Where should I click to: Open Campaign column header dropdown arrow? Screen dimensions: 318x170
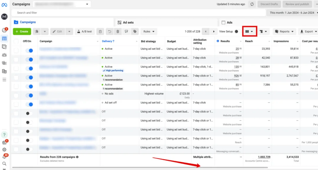coord(97,41)
